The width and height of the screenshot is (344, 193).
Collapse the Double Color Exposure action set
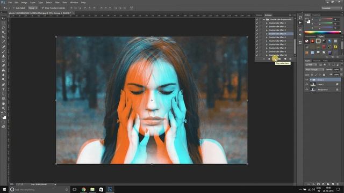click(x=264, y=19)
